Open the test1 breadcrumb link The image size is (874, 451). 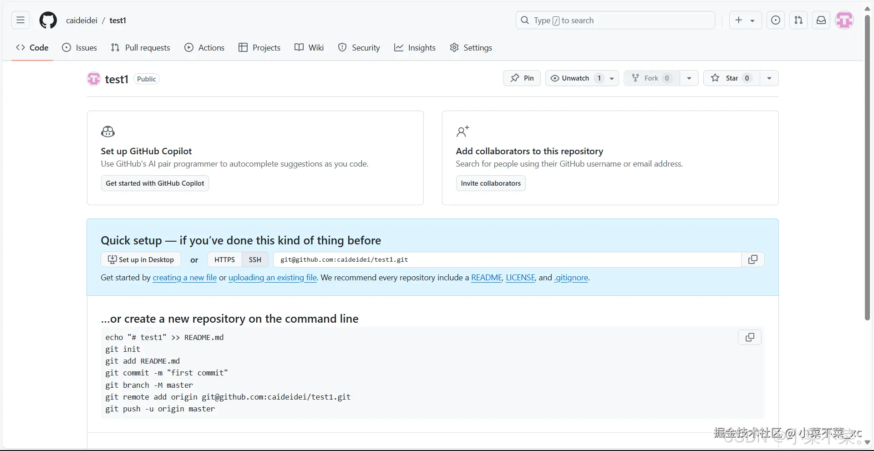click(118, 20)
